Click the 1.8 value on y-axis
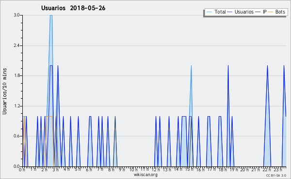 point(17,75)
